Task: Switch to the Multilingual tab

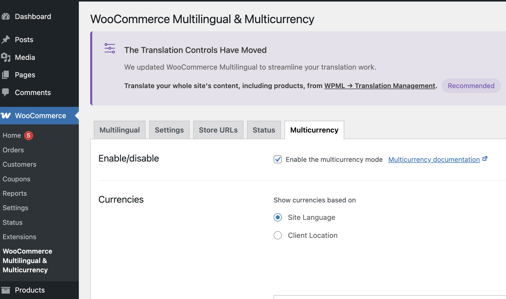Action: tap(120, 130)
